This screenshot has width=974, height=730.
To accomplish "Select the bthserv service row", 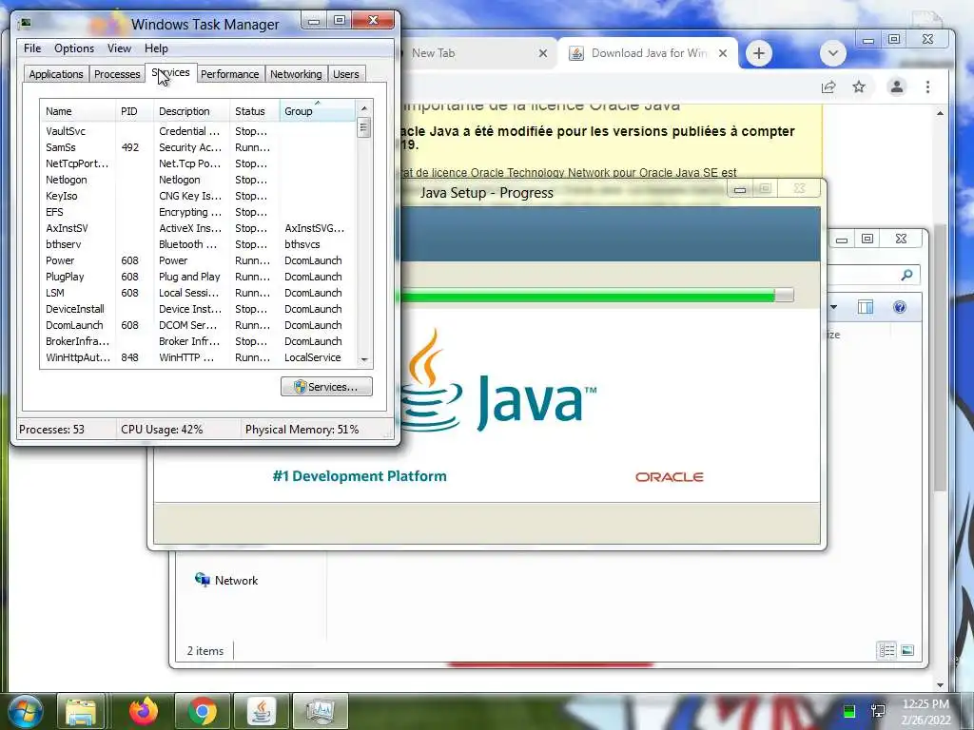I will (x=198, y=244).
